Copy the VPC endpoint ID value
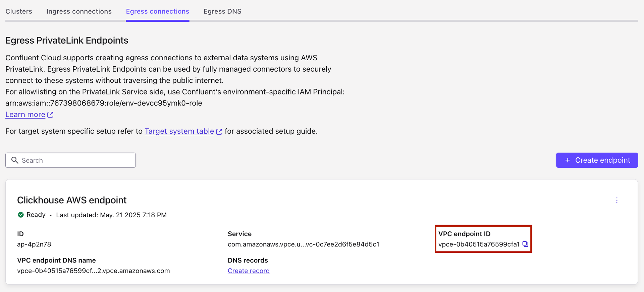This screenshot has width=644, height=292. (525, 244)
